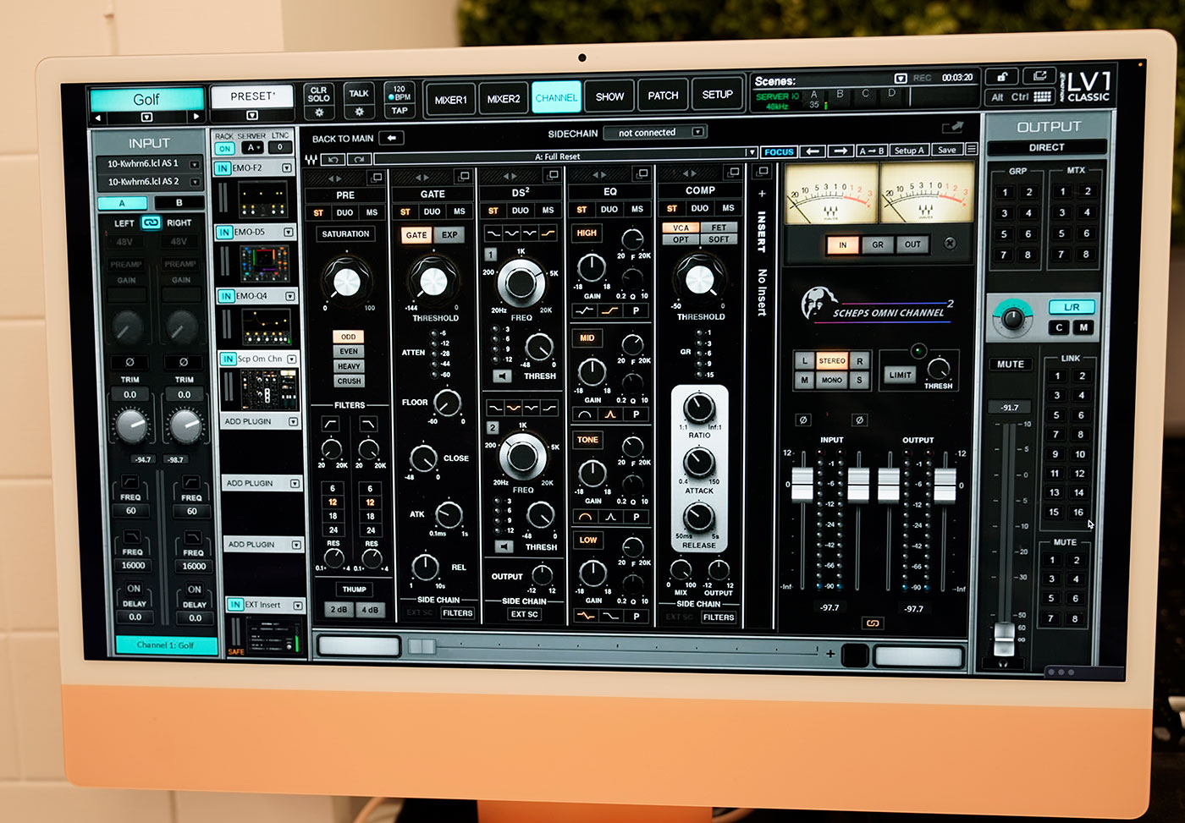The width and height of the screenshot is (1185, 823).
Task: Click the CLR SOLO gear settings icon
Action: [x=319, y=112]
